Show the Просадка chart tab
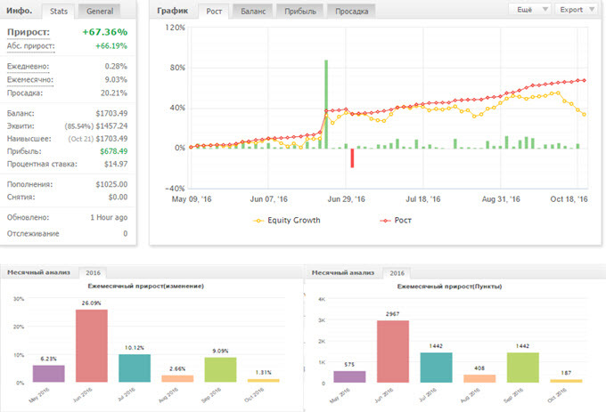606x412 pixels. [351, 12]
